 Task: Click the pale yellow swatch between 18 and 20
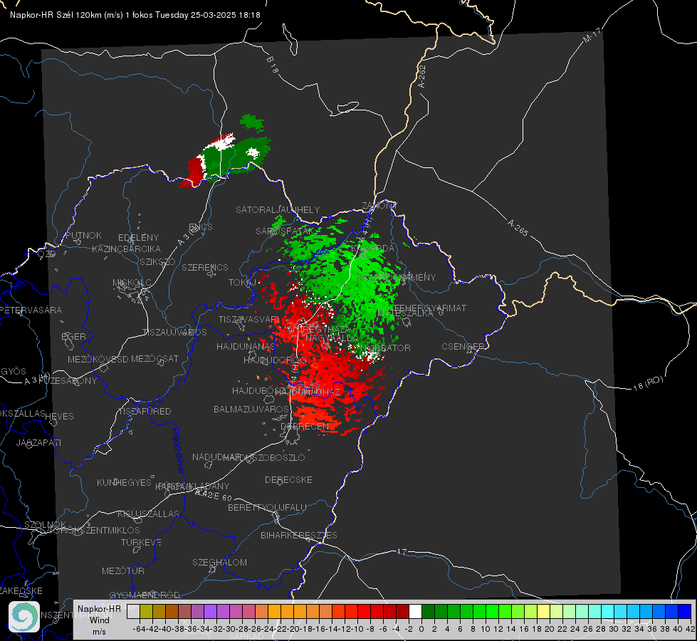point(544,612)
